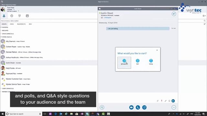207x116 pixels.
Task: Mark message as high importance
Action: [x=162, y=101]
